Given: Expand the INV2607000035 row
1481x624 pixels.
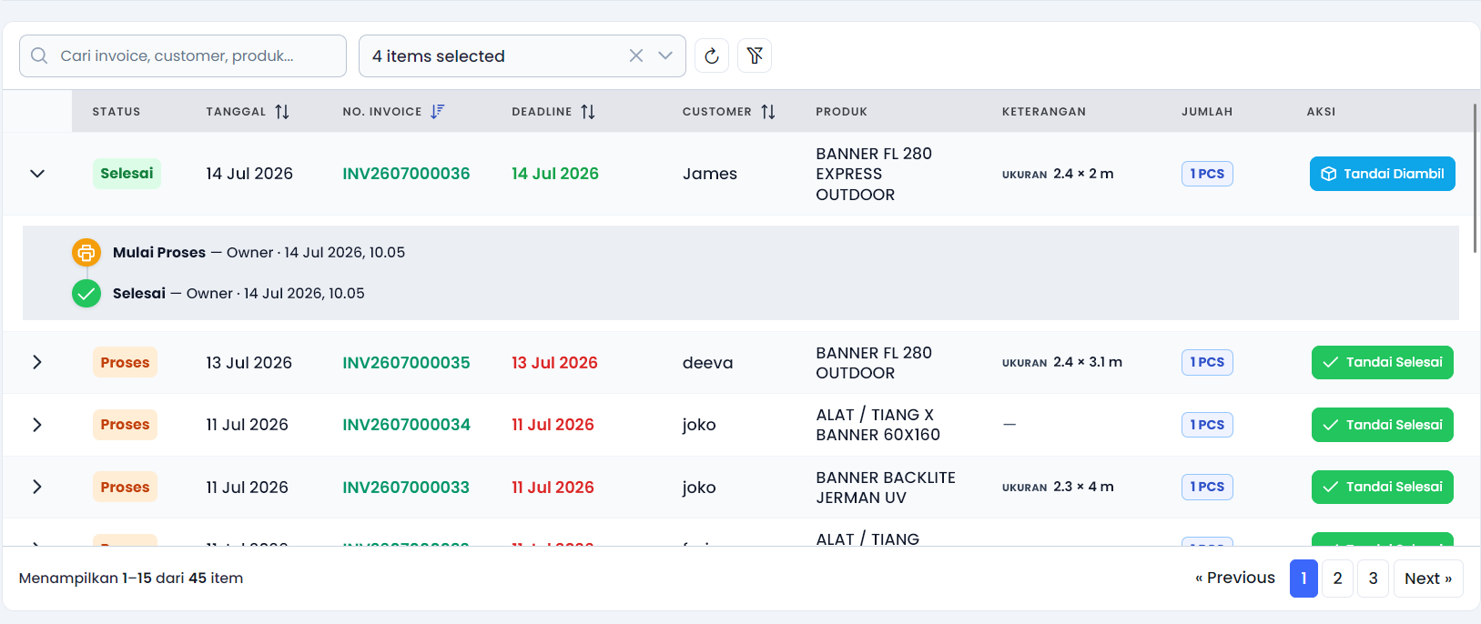Looking at the screenshot, I should click(x=37, y=362).
